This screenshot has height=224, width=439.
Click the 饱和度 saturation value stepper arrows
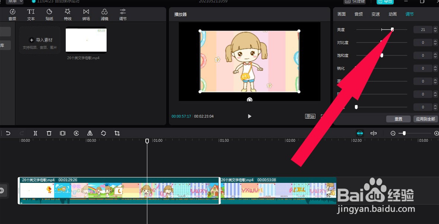pos(435,55)
